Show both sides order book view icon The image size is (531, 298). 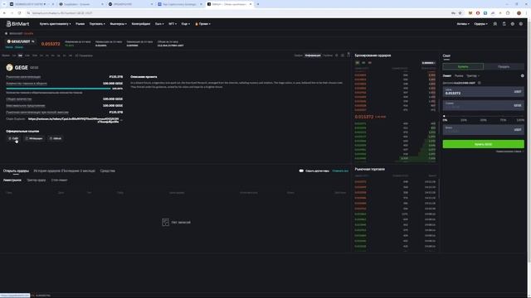pyautogui.click(x=358, y=63)
